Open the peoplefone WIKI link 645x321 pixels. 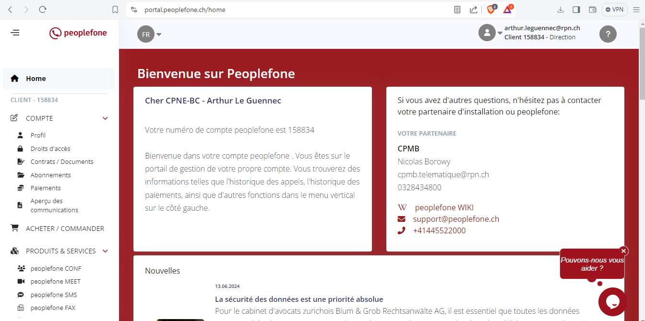tap(444, 207)
